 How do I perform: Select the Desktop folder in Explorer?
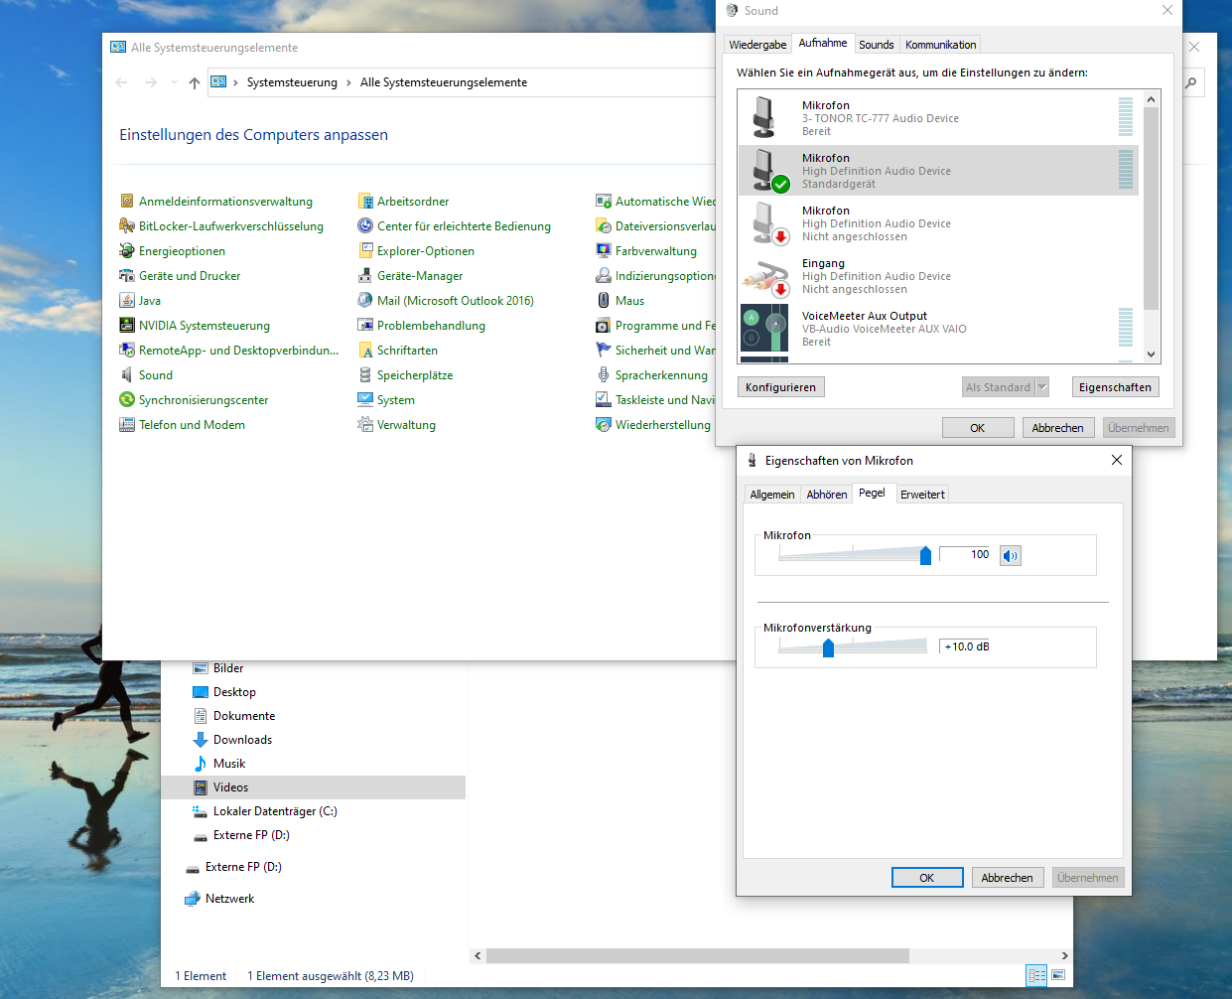coord(234,692)
